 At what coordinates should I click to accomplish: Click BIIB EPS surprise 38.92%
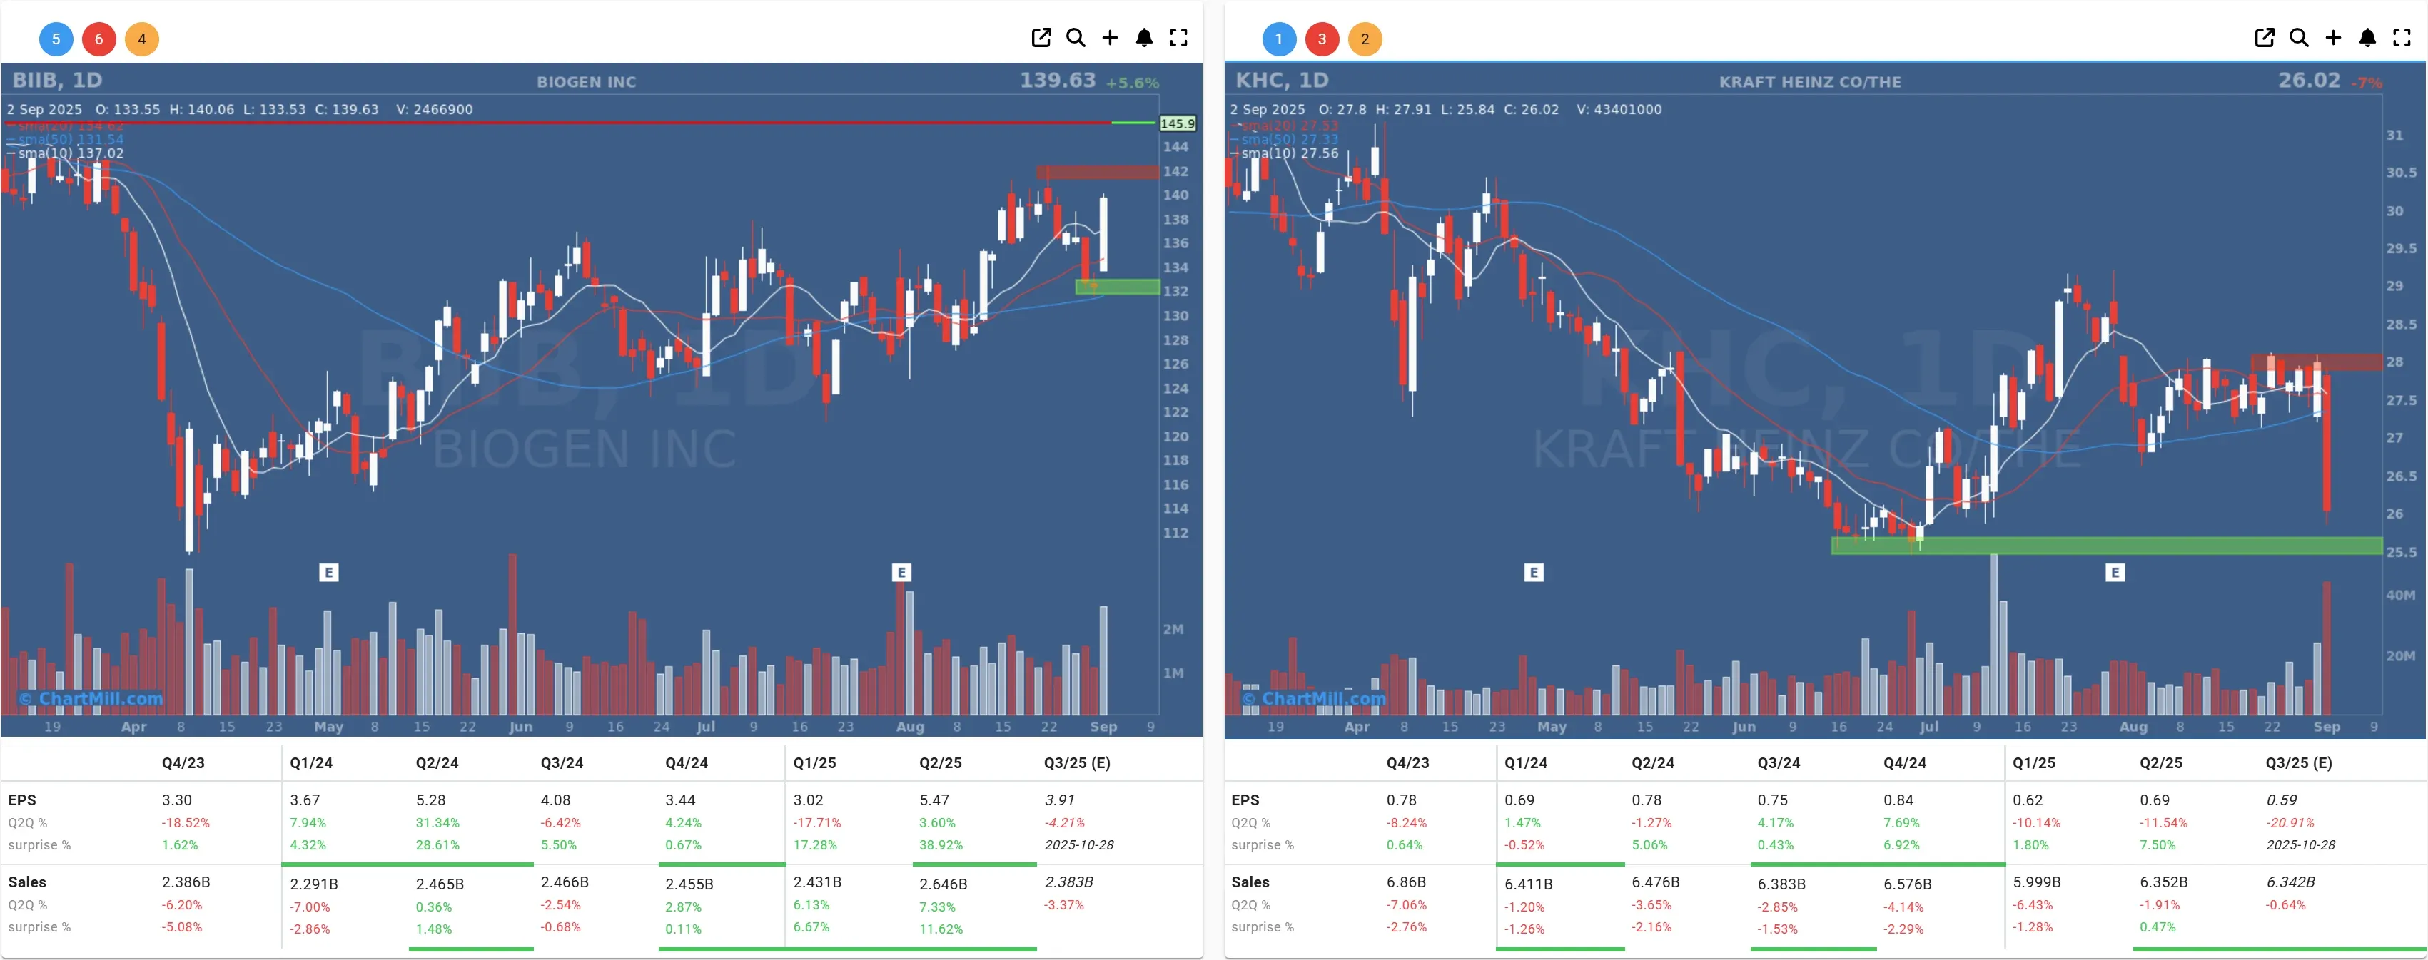point(941,845)
